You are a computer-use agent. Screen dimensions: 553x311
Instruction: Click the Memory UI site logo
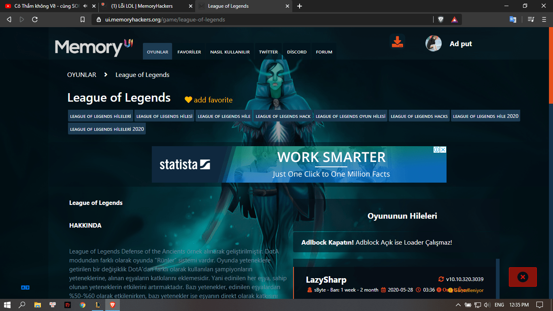(x=94, y=47)
